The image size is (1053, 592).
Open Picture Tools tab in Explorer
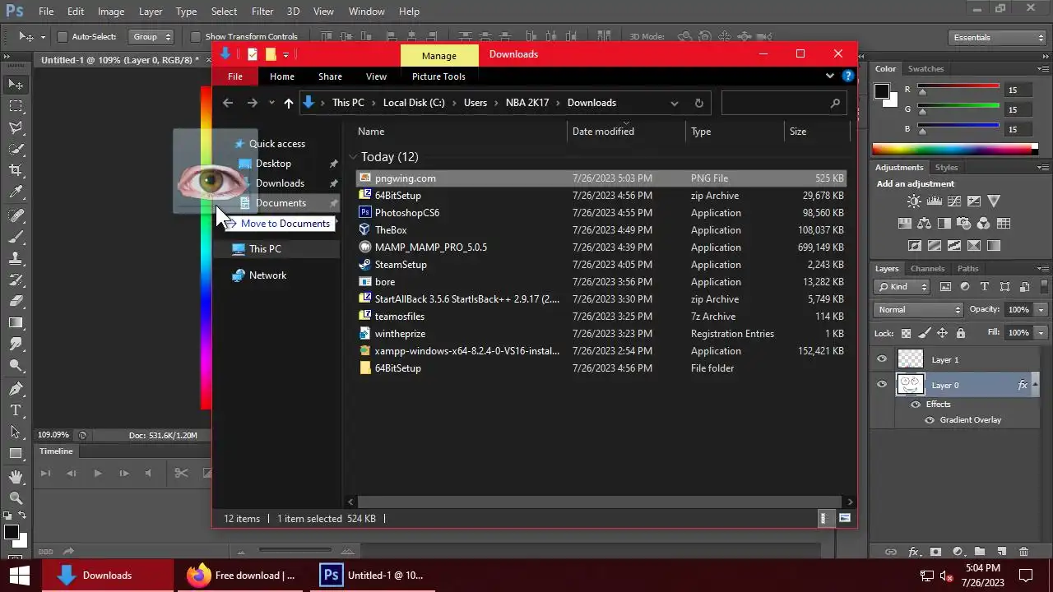pos(438,76)
